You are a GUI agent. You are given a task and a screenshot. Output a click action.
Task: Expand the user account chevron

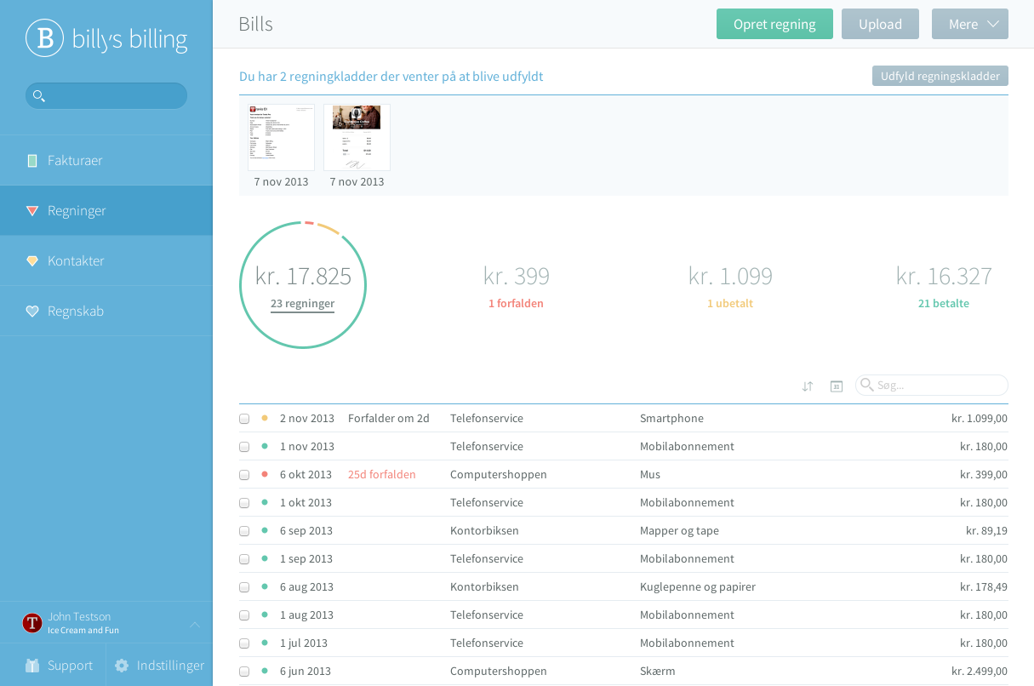click(x=195, y=624)
